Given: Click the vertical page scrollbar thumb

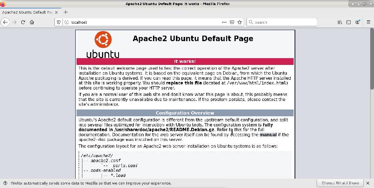Looking at the screenshot, I should click(x=372, y=59).
